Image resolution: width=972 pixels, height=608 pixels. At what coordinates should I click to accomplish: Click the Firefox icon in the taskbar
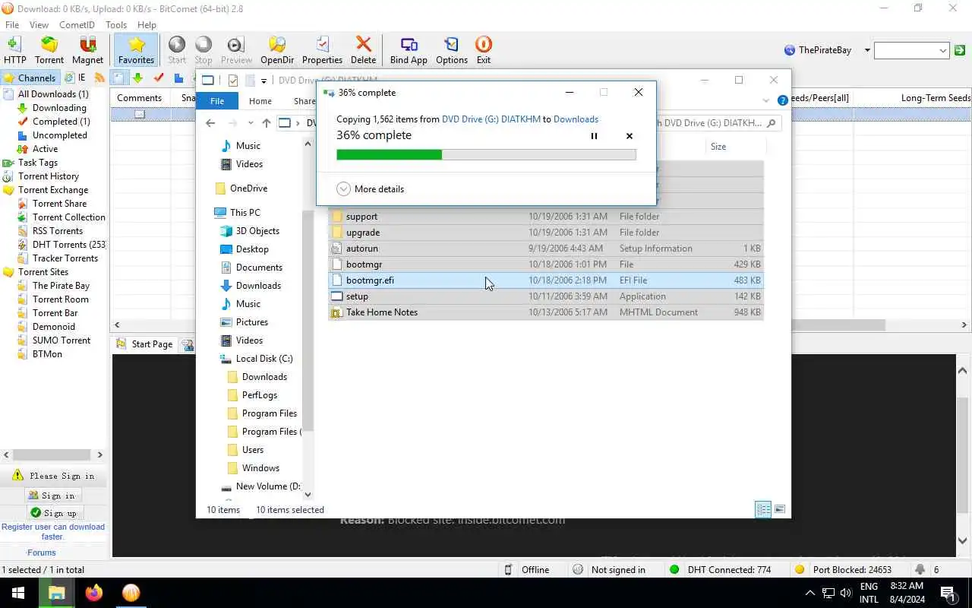(94, 593)
